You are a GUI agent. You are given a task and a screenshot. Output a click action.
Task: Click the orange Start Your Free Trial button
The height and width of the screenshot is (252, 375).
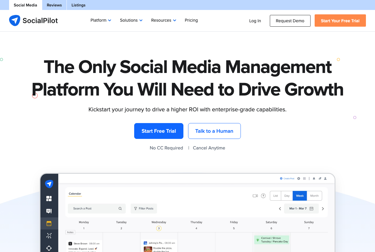pos(340,21)
